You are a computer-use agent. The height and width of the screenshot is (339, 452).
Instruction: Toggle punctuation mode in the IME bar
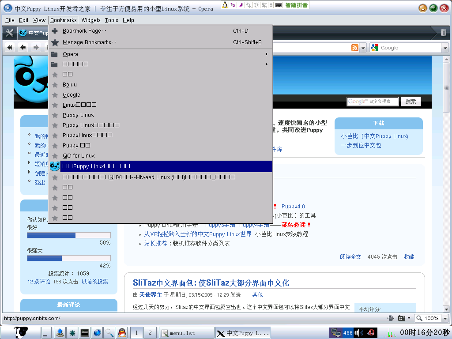click(233, 5)
